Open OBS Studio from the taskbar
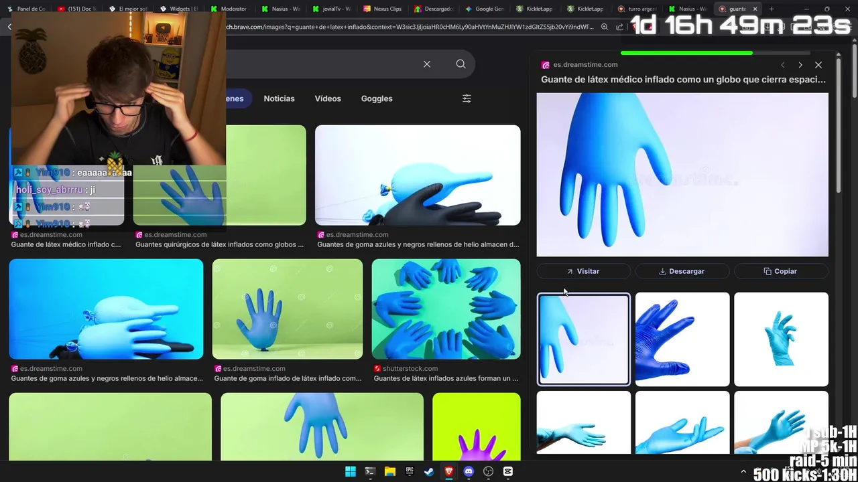858x482 pixels. 488,471
